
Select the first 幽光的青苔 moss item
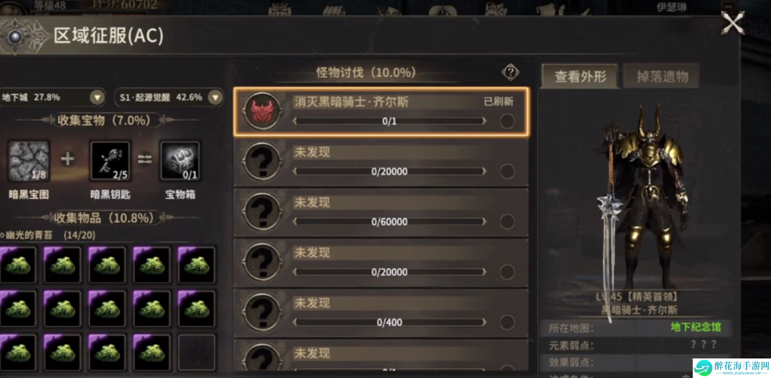[18, 265]
